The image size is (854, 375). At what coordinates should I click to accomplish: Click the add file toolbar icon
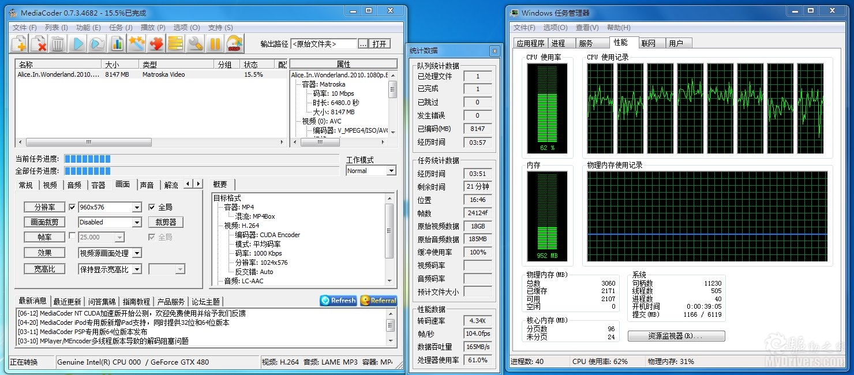tap(19, 43)
